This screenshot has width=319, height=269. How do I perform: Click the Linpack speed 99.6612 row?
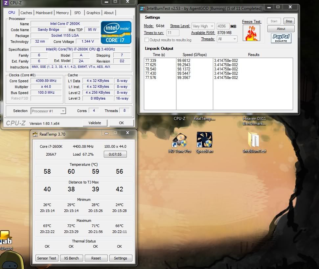coord(184,61)
